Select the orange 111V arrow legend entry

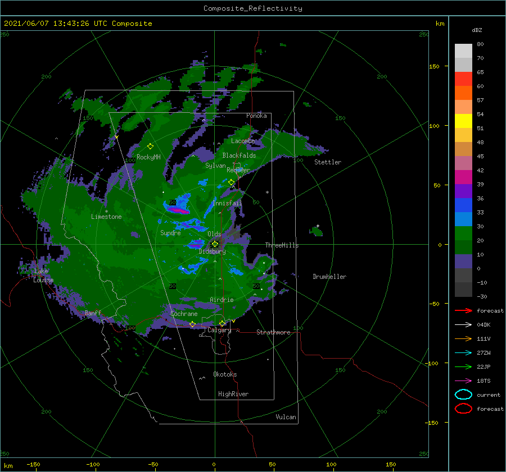(x=463, y=338)
